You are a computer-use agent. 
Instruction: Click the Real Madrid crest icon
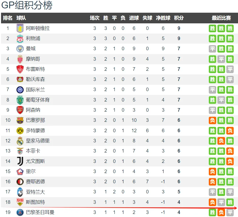click(x=20, y=141)
